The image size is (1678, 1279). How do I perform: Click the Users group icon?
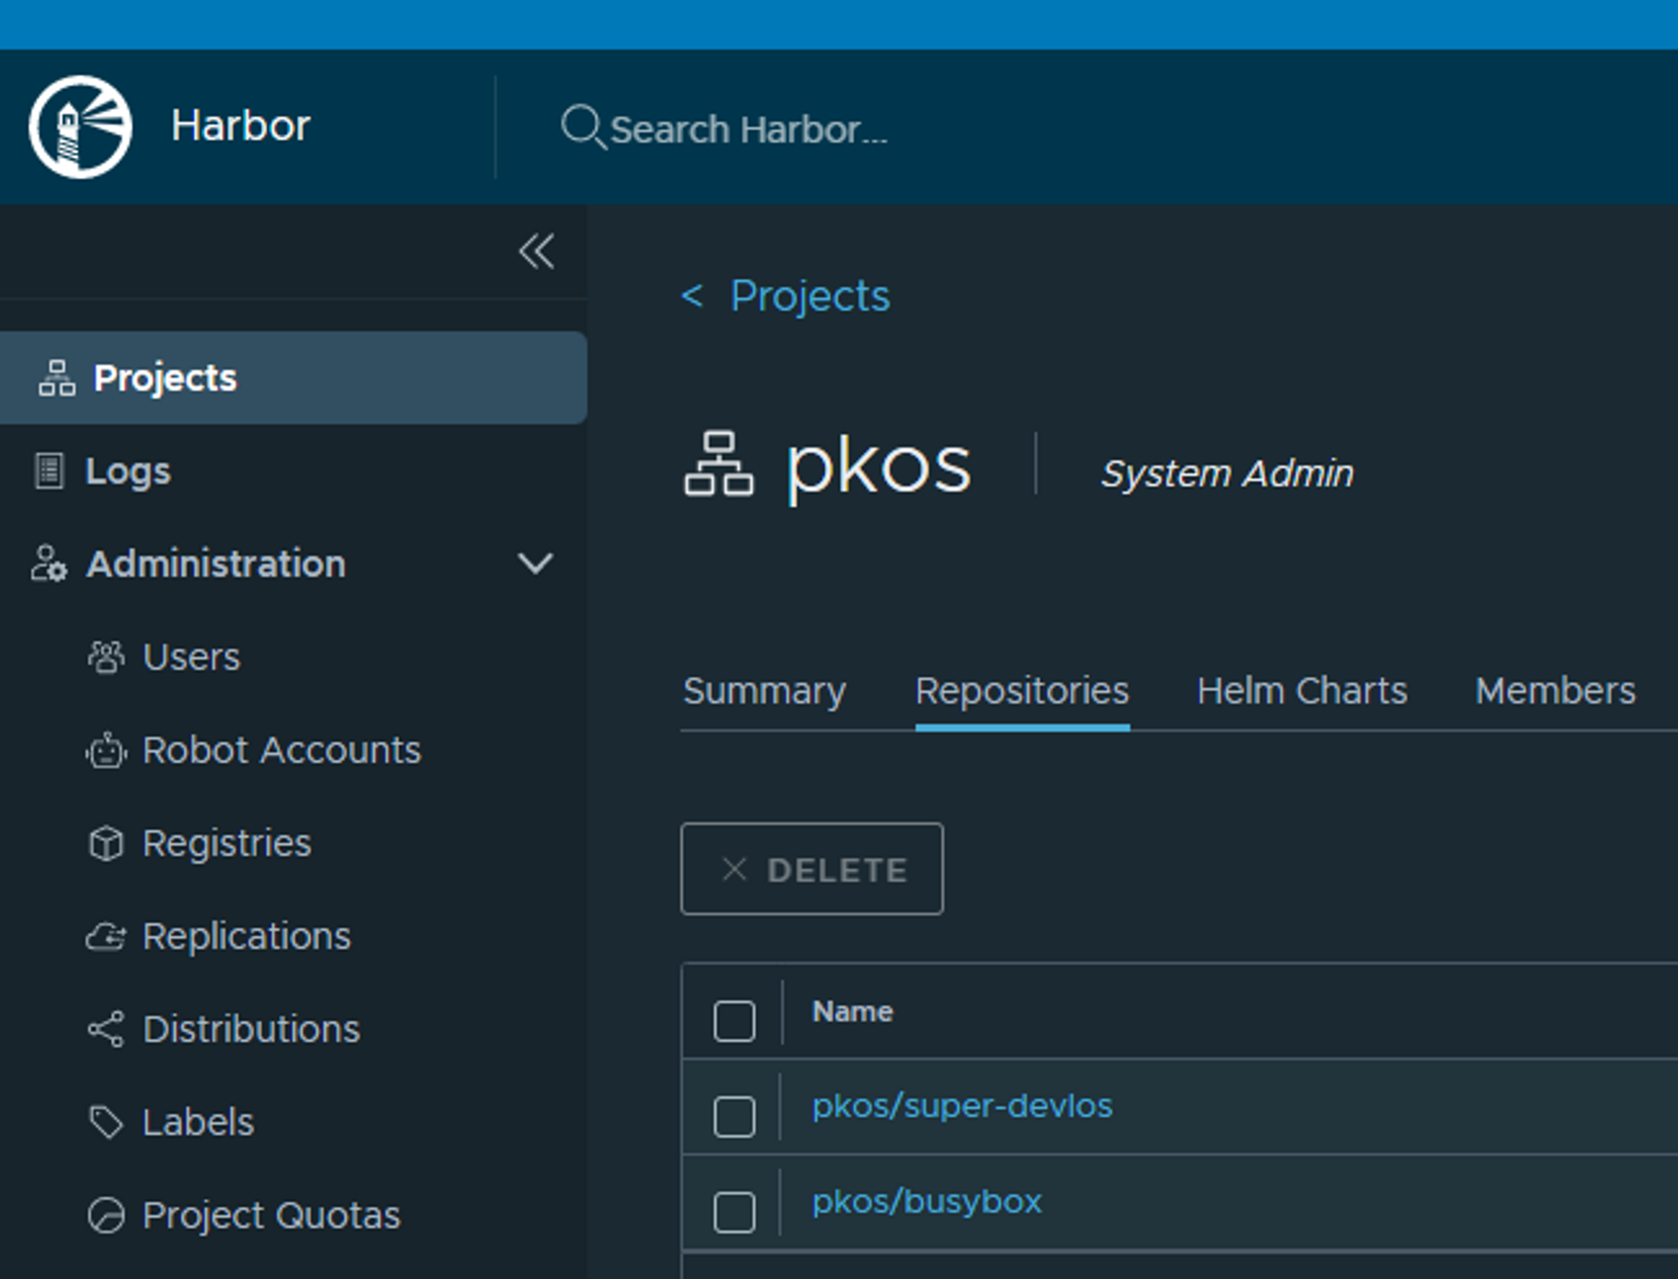tap(106, 657)
